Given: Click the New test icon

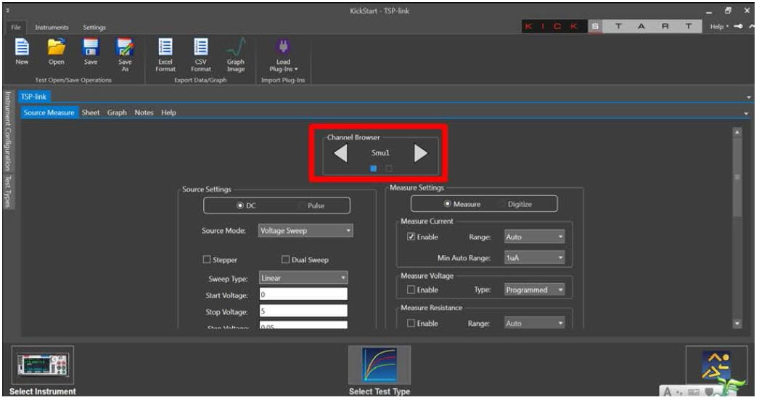Looking at the screenshot, I should point(22,49).
